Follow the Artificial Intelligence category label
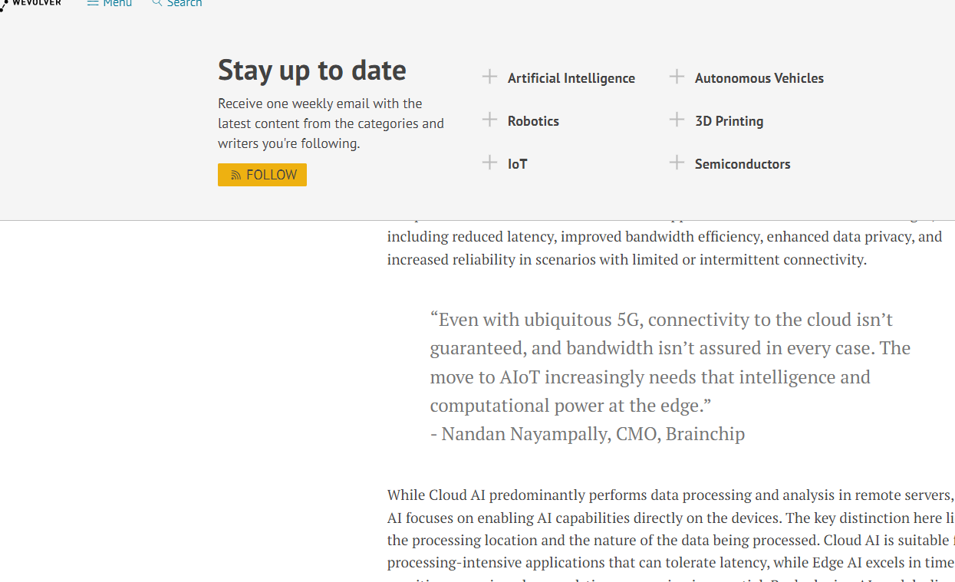The height and width of the screenshot is (582, 955). pyautogui.click(x=571, y=78)
